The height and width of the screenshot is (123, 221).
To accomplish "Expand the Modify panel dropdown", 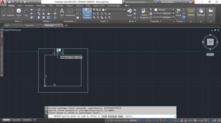I will (47, 21).
